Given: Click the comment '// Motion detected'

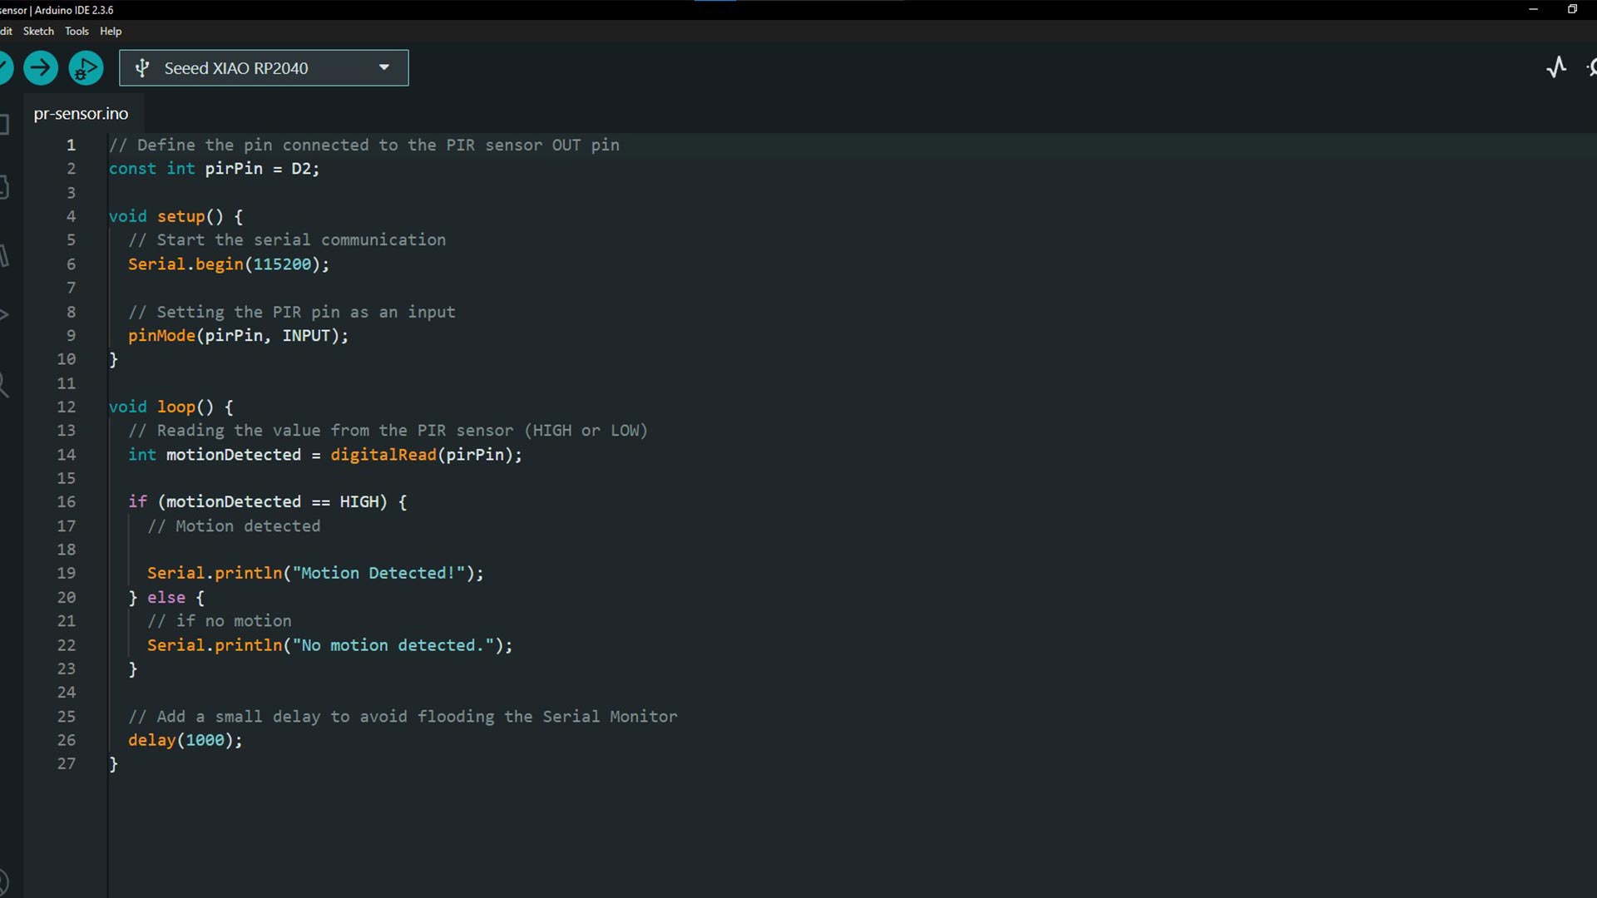Looking at the screenshot, I should (234, 526).
